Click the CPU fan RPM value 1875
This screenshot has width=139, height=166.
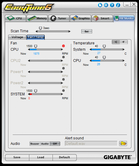coord(36,54)
